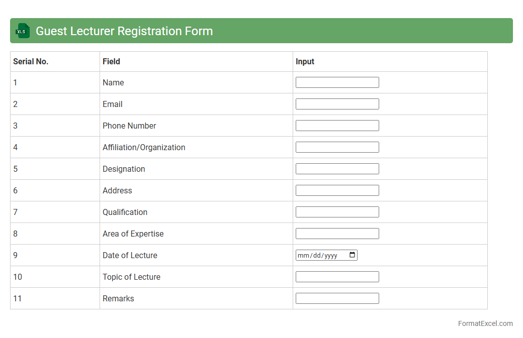Screen dimensions: 523x338
Task: Focus the Designation text field
Action: click(337, 169)
